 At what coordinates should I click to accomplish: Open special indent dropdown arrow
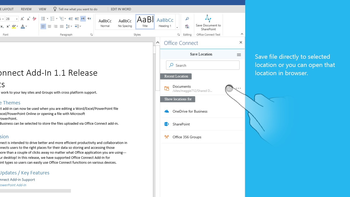point(80,26)
